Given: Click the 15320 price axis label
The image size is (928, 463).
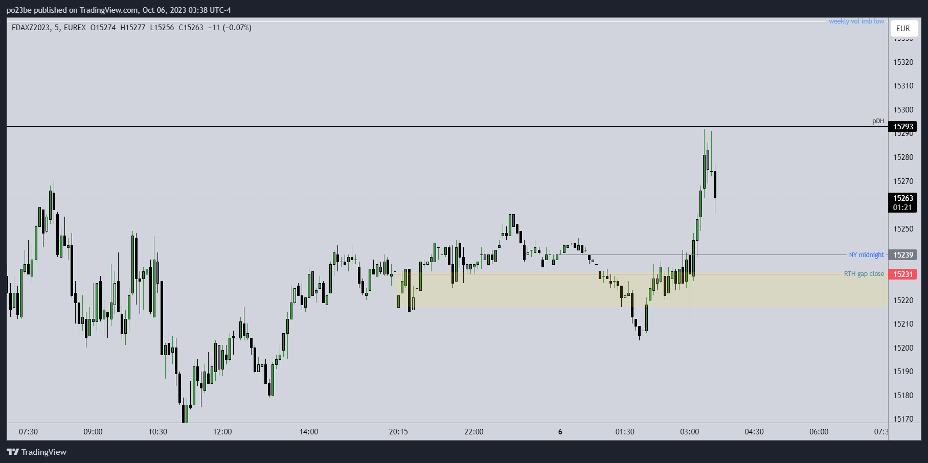Looking at the screenshot, I should tap(903, 62).
